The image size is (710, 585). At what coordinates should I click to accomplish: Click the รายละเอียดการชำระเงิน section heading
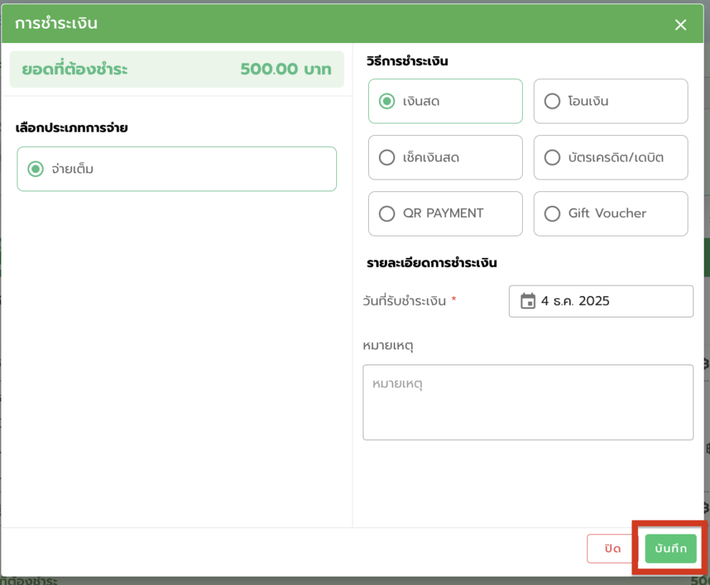click(431, 263)
